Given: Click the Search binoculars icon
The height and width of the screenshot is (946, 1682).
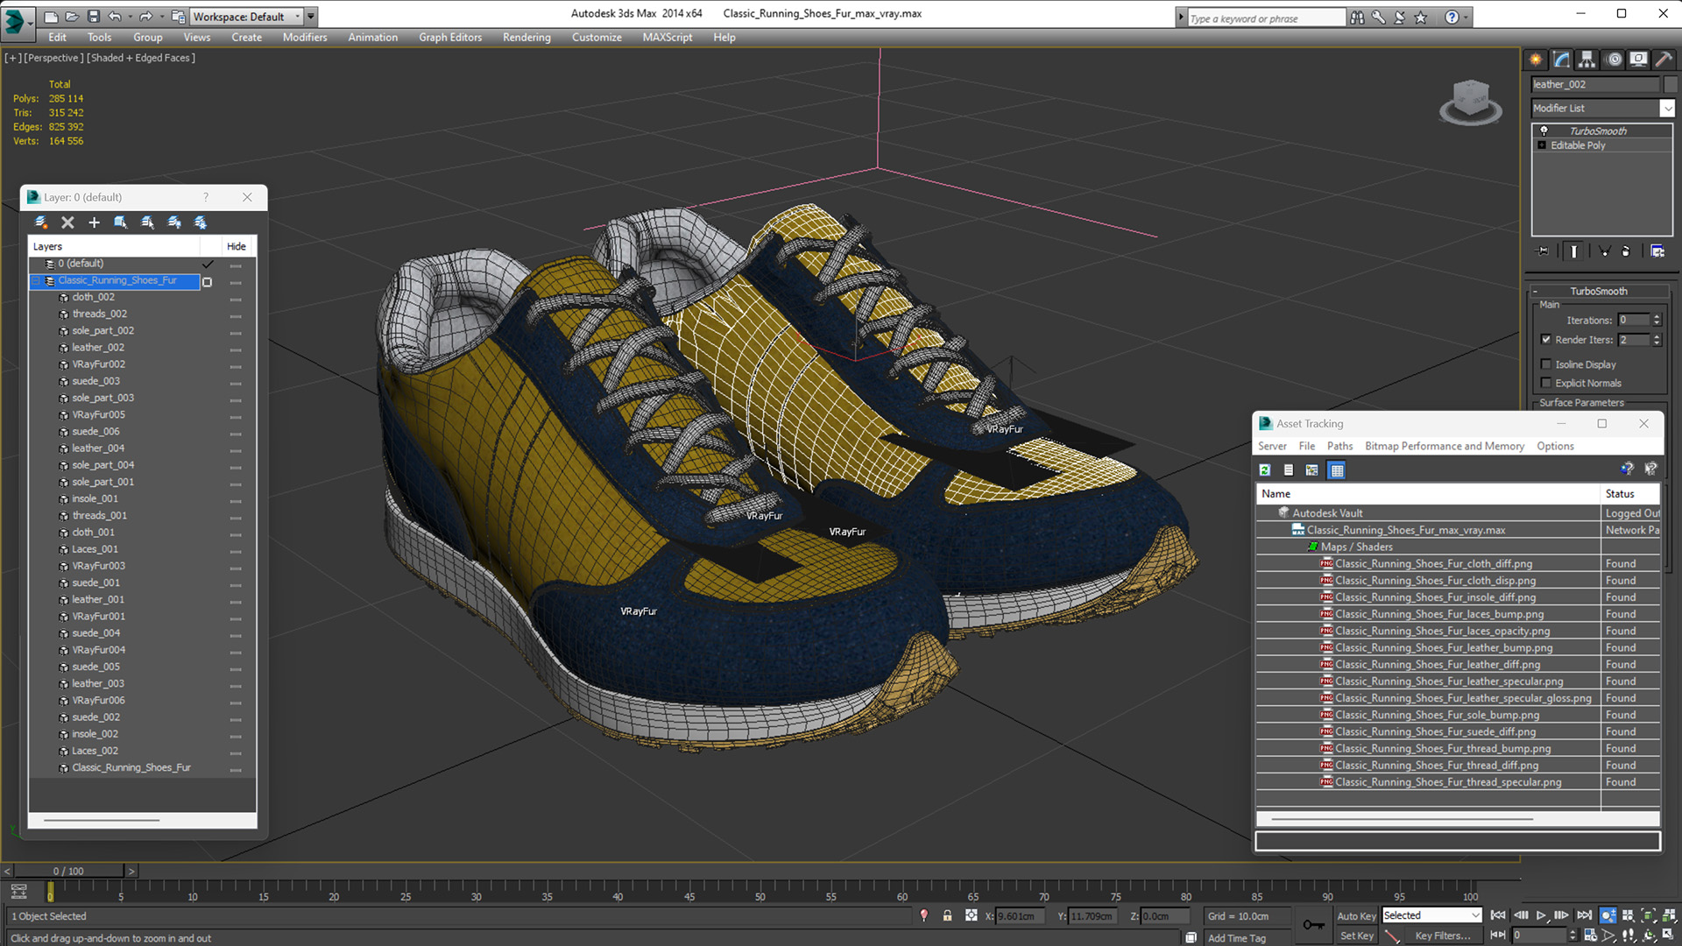Looking at the screenshot, I should click(x=1357, y=18).
